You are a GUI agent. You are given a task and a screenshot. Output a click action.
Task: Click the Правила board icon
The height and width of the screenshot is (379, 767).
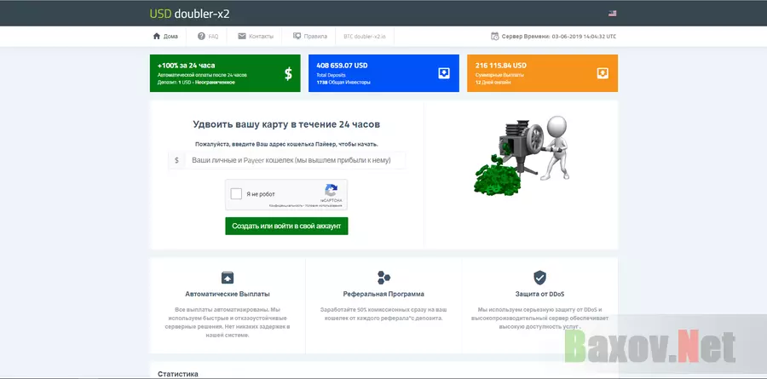[297, 36]
